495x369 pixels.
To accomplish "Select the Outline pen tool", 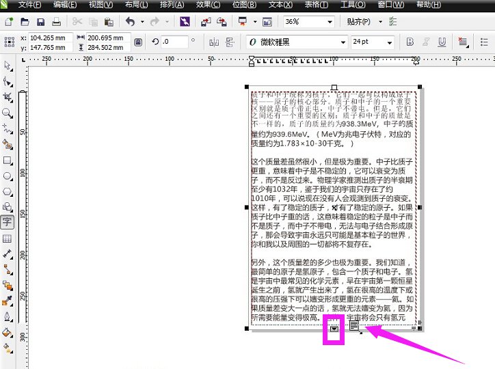I will click(x=8, y=316).
